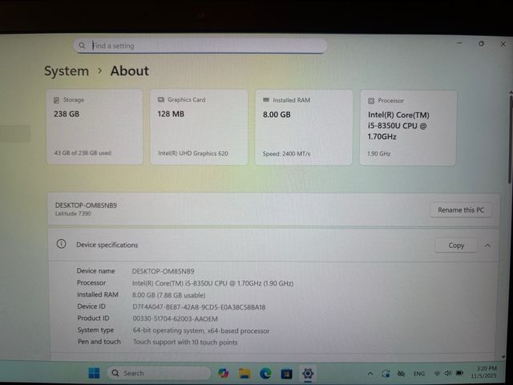Click the battery tray icon
Screen dimensions: 513x385
click(459, 373)
